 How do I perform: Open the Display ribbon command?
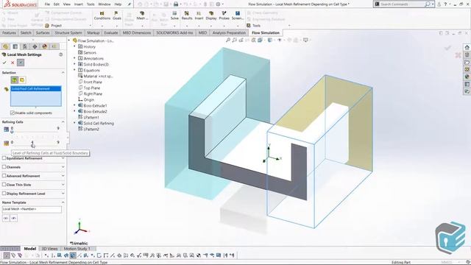coord(211,15)
